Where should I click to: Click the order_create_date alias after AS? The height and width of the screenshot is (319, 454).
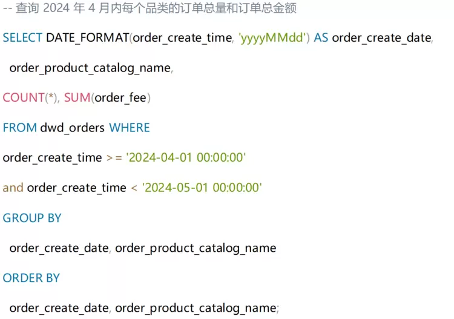coord(381,38)
